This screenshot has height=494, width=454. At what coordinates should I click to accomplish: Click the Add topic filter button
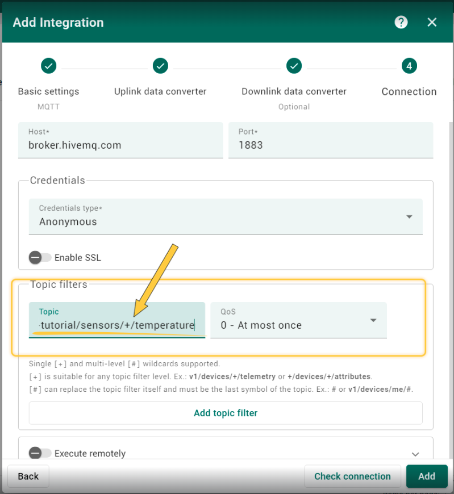[226, 413]
